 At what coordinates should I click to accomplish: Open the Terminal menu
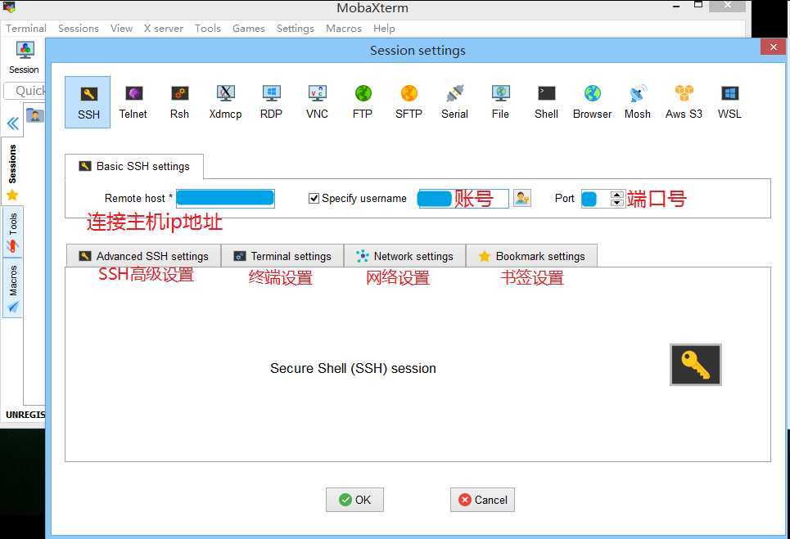(26, 28)
